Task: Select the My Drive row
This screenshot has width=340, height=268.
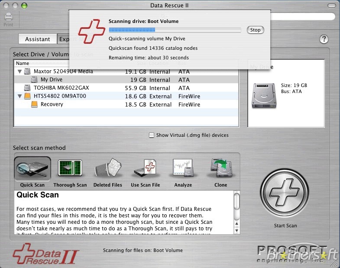Action: click(126, 80)
